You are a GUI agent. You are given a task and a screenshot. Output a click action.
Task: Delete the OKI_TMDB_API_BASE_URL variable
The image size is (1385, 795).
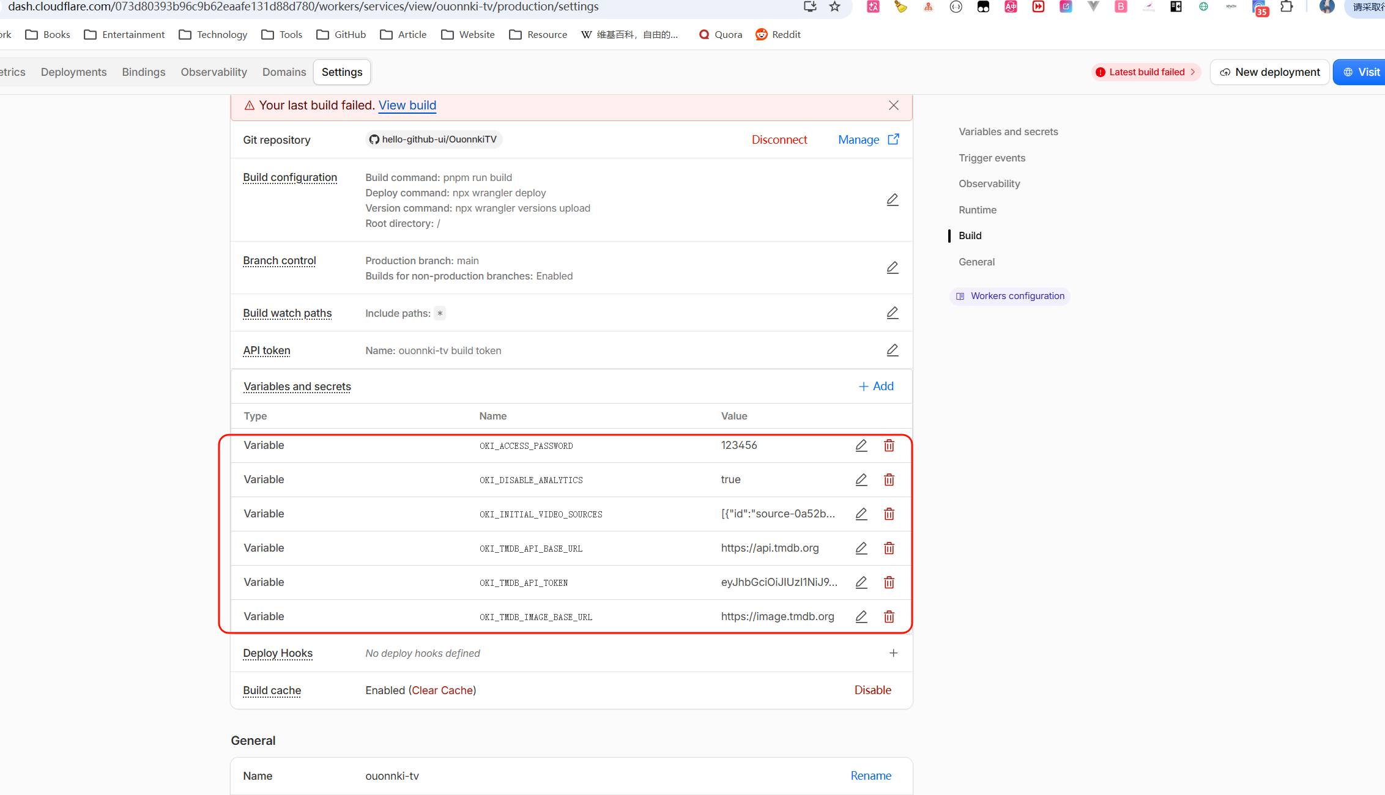point(889,549)
